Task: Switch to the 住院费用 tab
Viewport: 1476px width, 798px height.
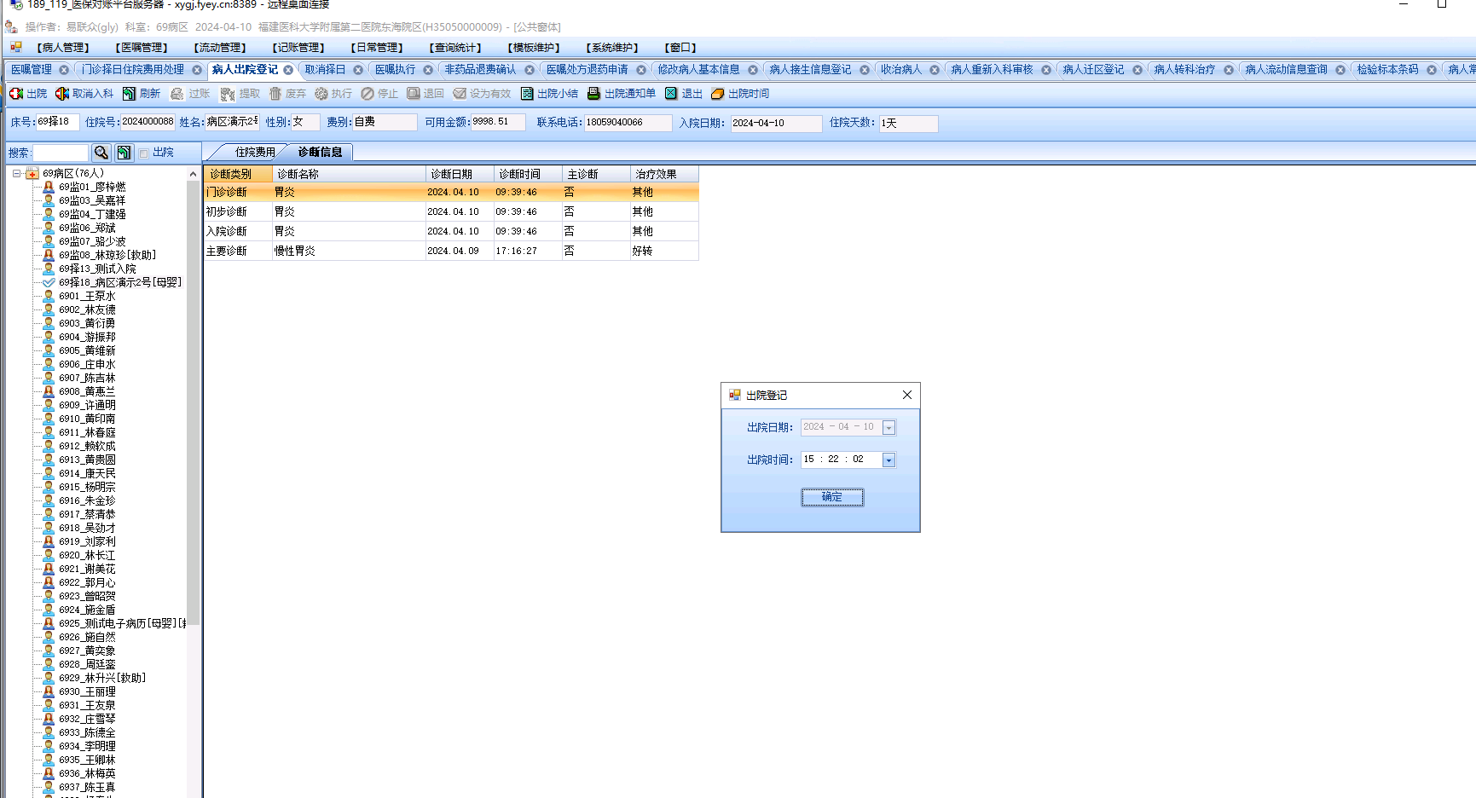Action: click(255, 153)
